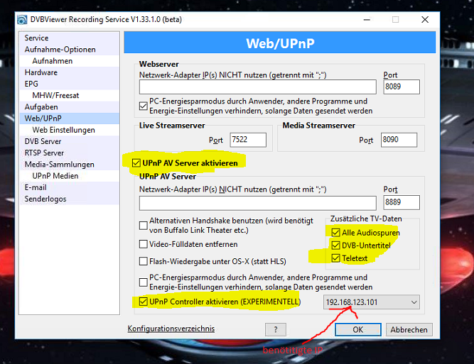Uncheck Alle Audiospuren

pyautogui.click(x=335, y=233)
